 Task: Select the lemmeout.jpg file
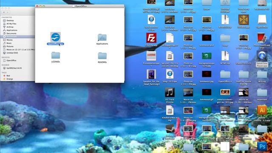click(x=207, y=74)
